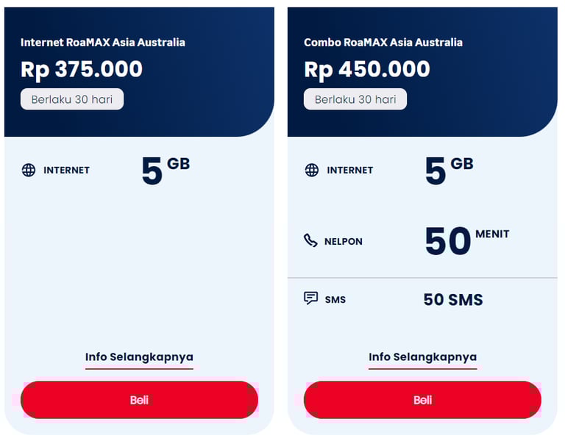Open Info Selengkapnya for Combo RoaMAX
565x444 pixels.
tap(423, 357)
